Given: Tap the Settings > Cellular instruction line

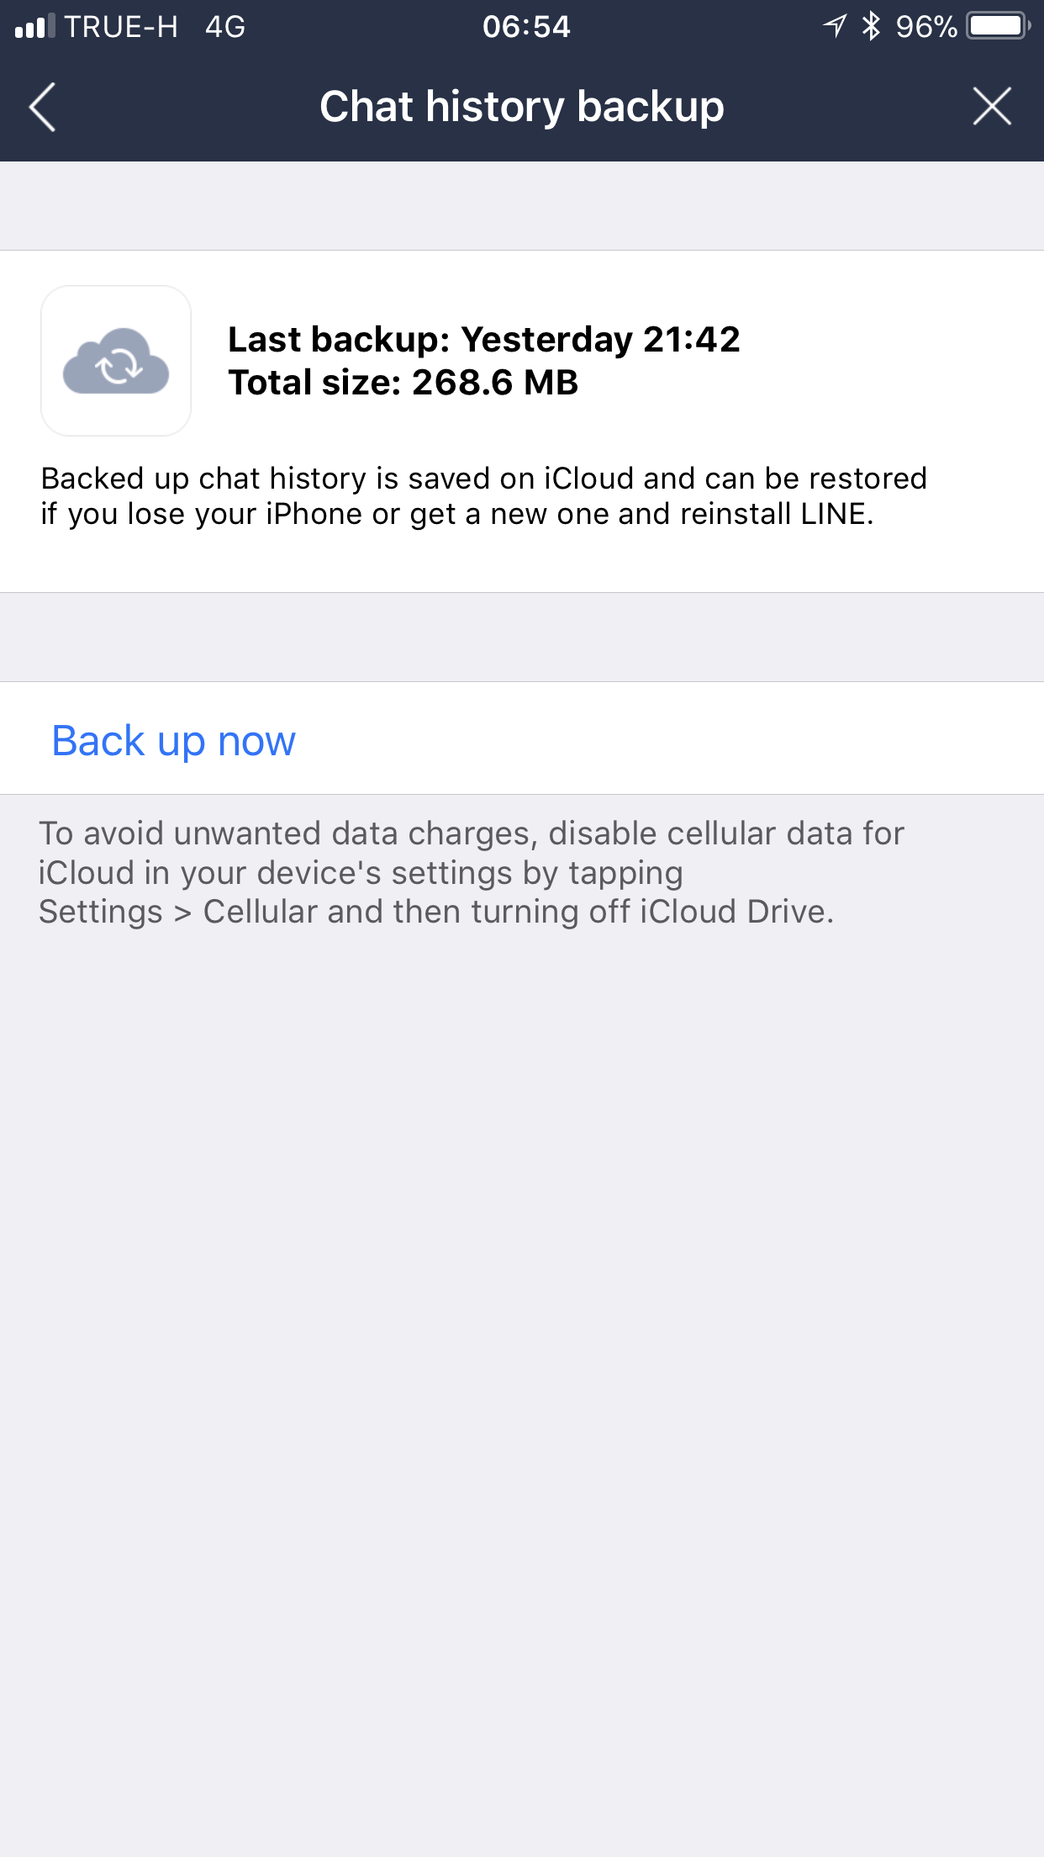Looking at the screenshot, I should [435, 912].
